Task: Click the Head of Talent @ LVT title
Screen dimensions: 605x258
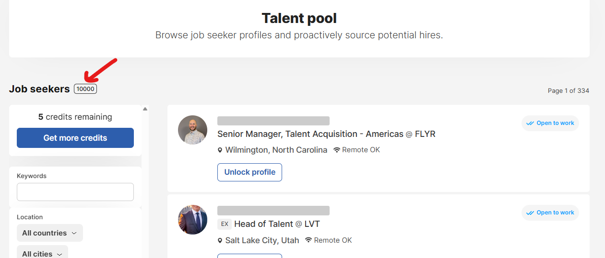Action: pyautogui.click(x=277, y=224)
